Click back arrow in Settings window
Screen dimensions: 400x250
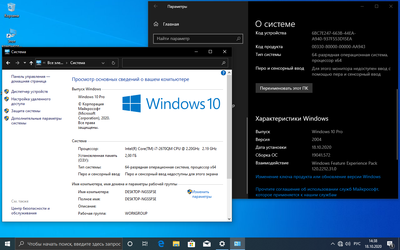coord(156,6)
